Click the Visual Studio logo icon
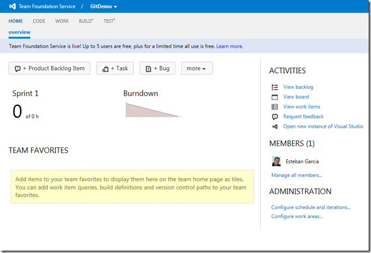 (x=12, y=7)
